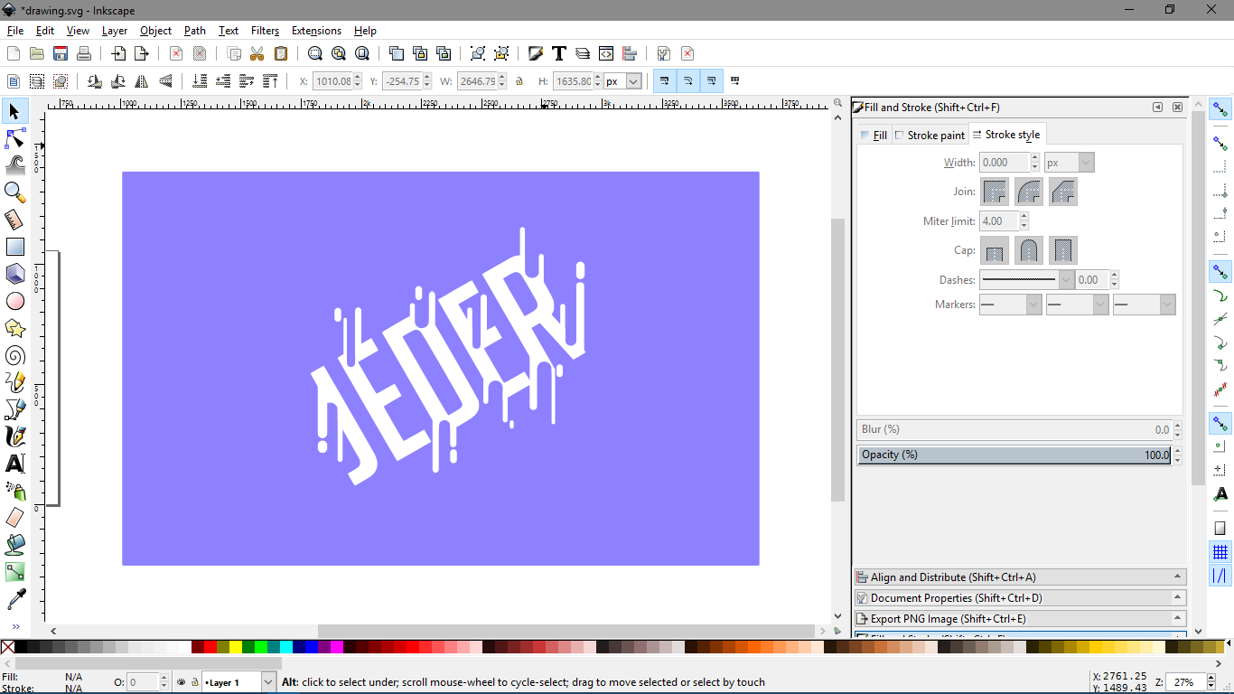Image resolution: width=1234 pixels, height=694 pixels.
Task: Iconify the Fill and Stroke dialog
Action: (x=1157, y=107)
